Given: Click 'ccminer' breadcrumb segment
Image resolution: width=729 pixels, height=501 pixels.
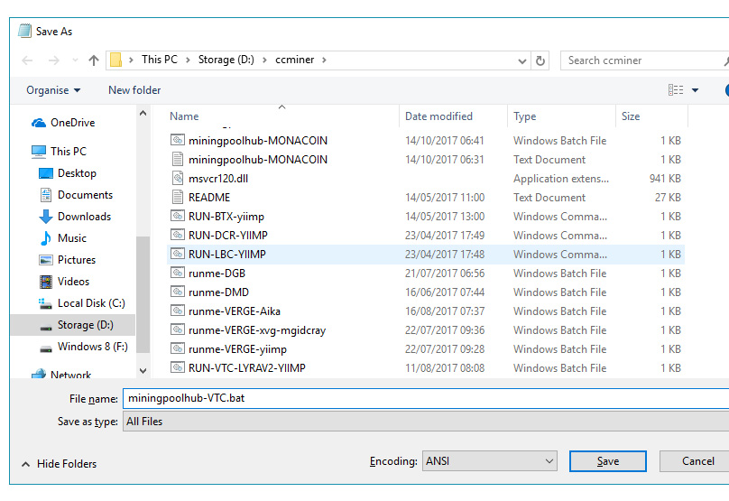Looking at the screenshot, I should [295, 60].
